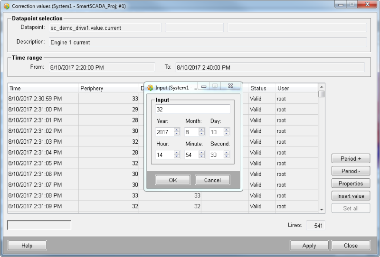Viewport: 380px width, 257px height.
Task: Increase the Minute spinner value
Action: [x=201, y=153]
